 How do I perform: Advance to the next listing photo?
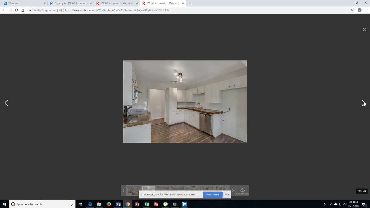[363, 103]
